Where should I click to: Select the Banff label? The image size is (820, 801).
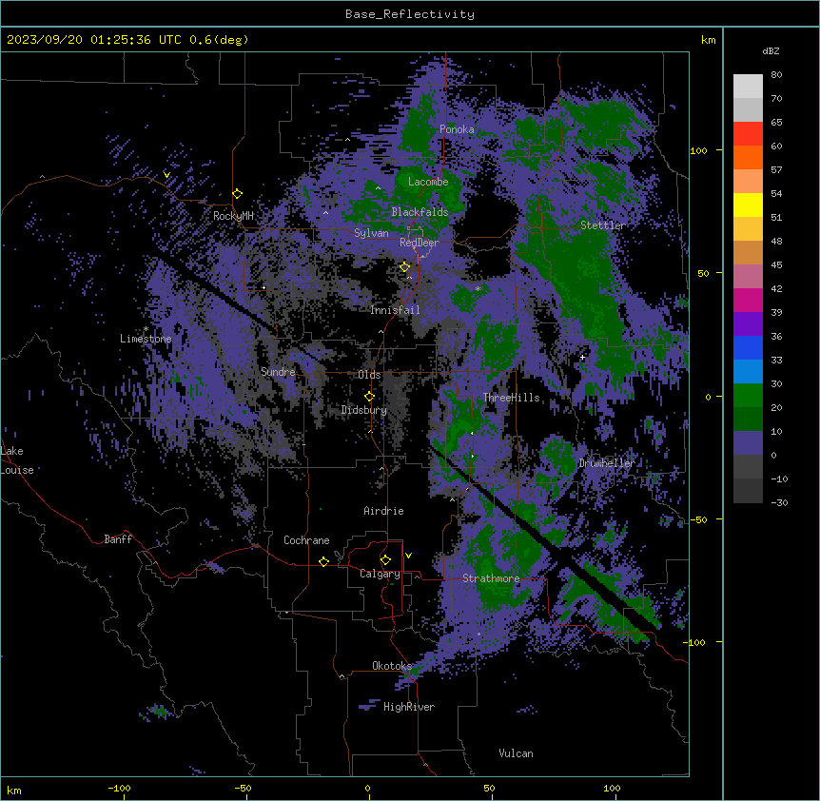click(x=118, y=539)
